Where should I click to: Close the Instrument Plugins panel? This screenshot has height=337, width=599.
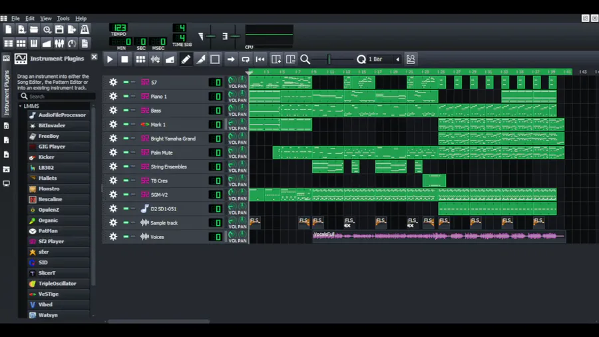[x=94, y=57]
